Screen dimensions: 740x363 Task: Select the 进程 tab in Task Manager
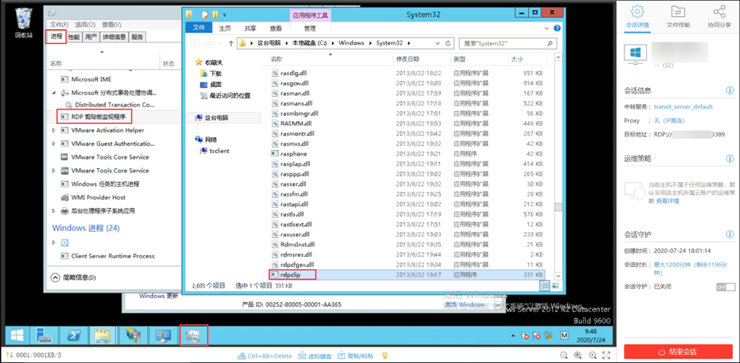coord(55,36)
